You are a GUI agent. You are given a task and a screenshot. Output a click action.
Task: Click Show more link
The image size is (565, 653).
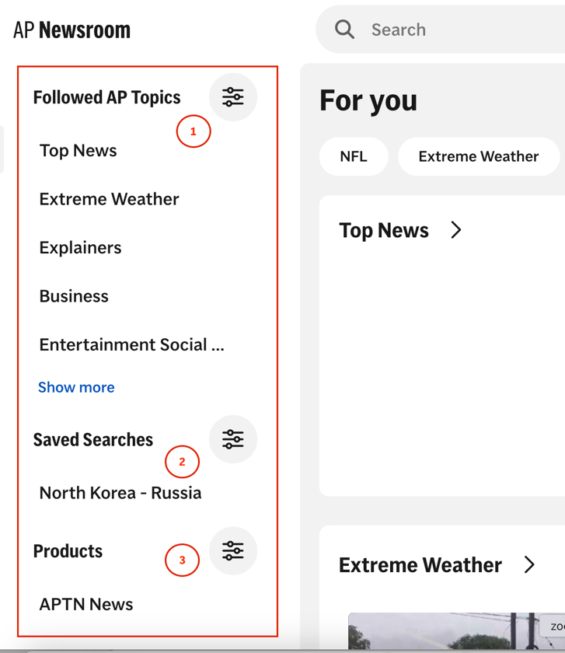point(76,387)
